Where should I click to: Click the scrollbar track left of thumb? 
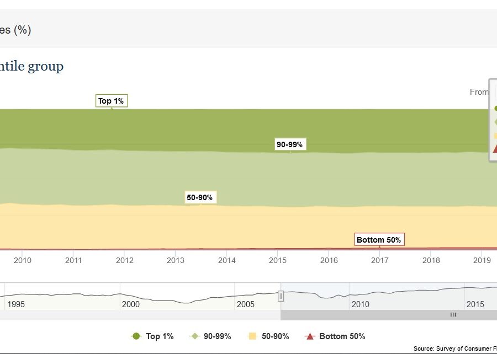coord(138,315)
